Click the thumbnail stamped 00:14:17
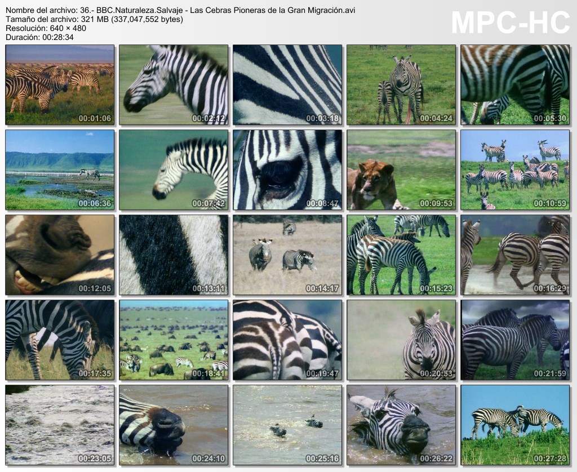Viewport: 577px width, 472px height. pos(287,255)
